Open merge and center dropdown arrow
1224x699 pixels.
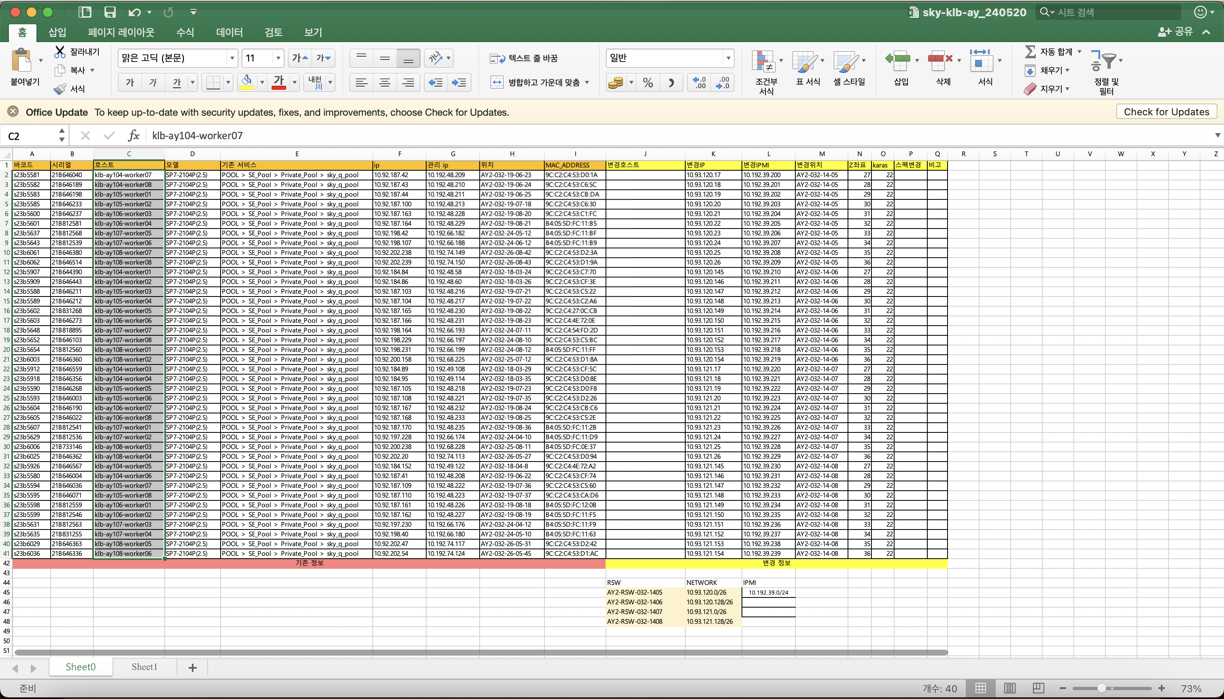[587, 83]
